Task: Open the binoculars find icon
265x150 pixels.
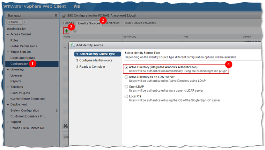Action: tap(66, 126)
